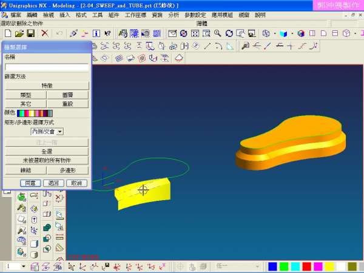Screen dimensions: 364x273
Task: Click the blue grid surface icon
Action: point(119,58)
